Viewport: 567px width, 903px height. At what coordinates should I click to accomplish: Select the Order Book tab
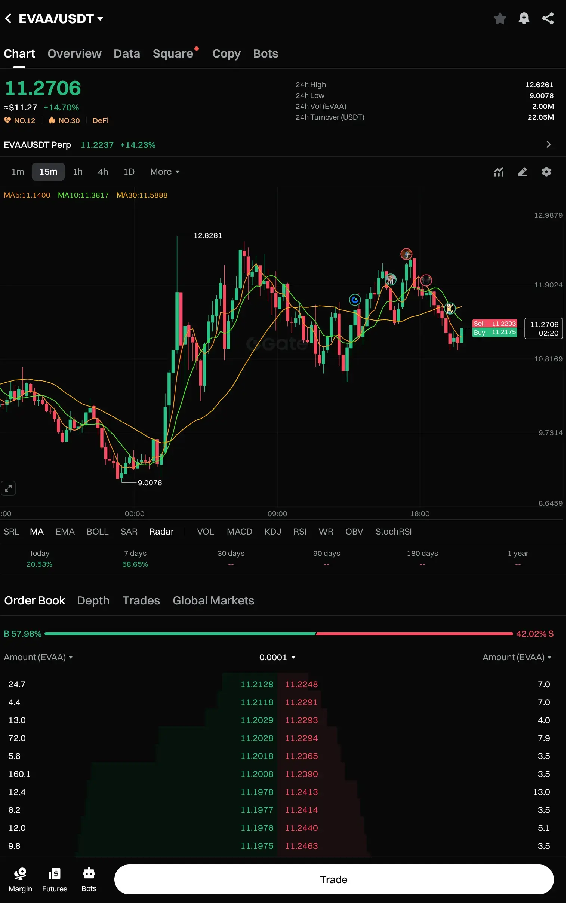pos(34,600)
